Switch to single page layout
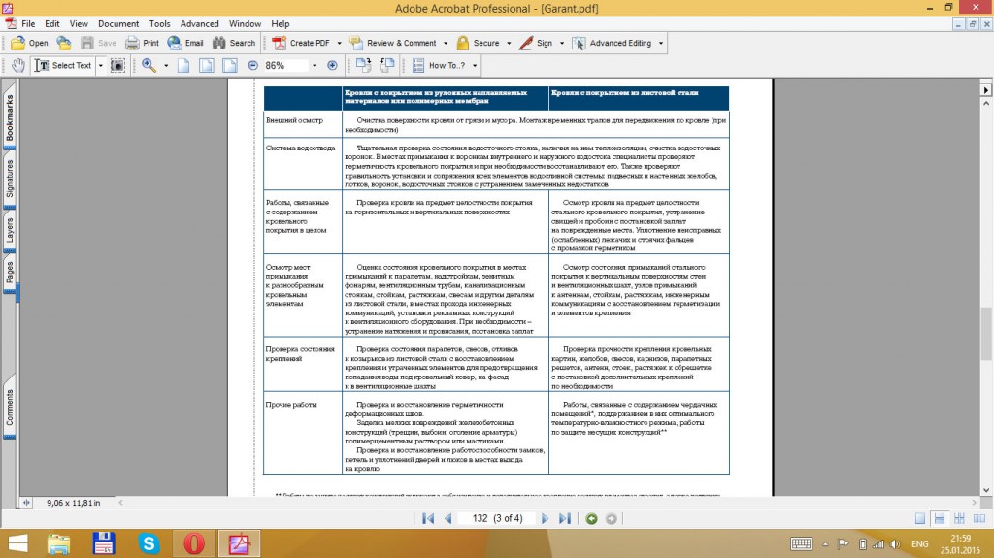 (919, 518)
